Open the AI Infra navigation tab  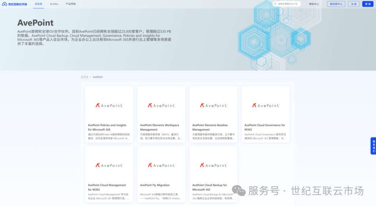(54, 4)
